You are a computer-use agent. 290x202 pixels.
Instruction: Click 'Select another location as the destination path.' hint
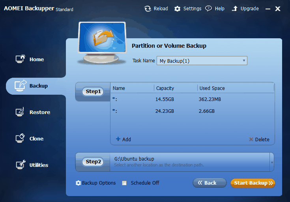pos(159,165)
